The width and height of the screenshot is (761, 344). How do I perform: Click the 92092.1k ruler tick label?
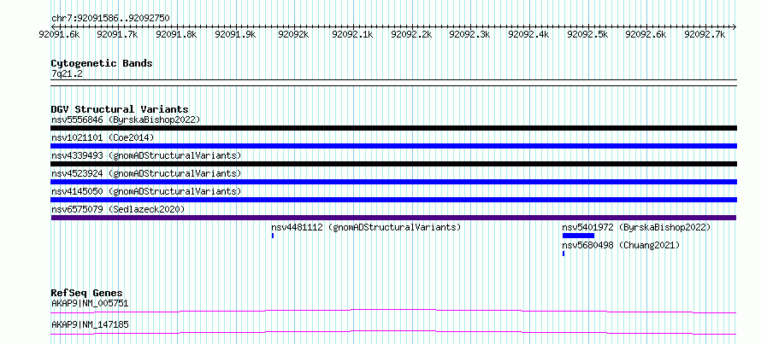click(x=352, y=34)
